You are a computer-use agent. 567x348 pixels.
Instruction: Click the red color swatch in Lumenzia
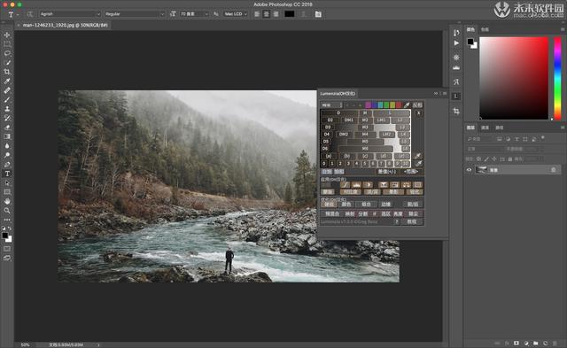pyautogui.click(x=399, y=105)
